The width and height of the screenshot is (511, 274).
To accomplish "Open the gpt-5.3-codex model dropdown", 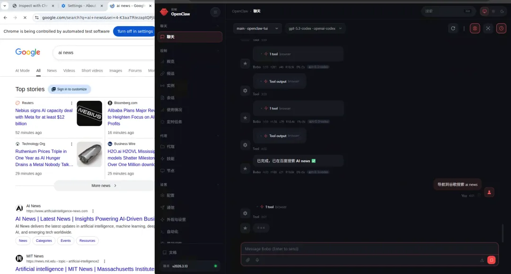I will coord(315,28).
